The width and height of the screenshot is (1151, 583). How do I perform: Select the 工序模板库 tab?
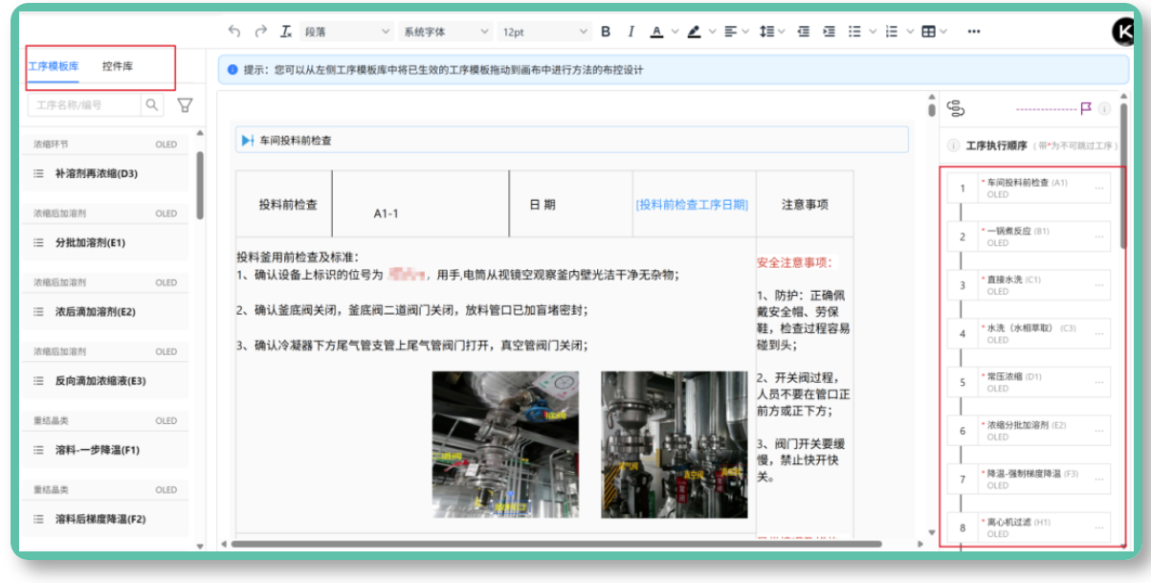54,67
